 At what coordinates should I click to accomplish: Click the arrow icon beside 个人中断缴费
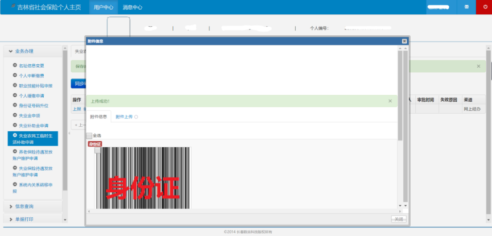(15, 75)
